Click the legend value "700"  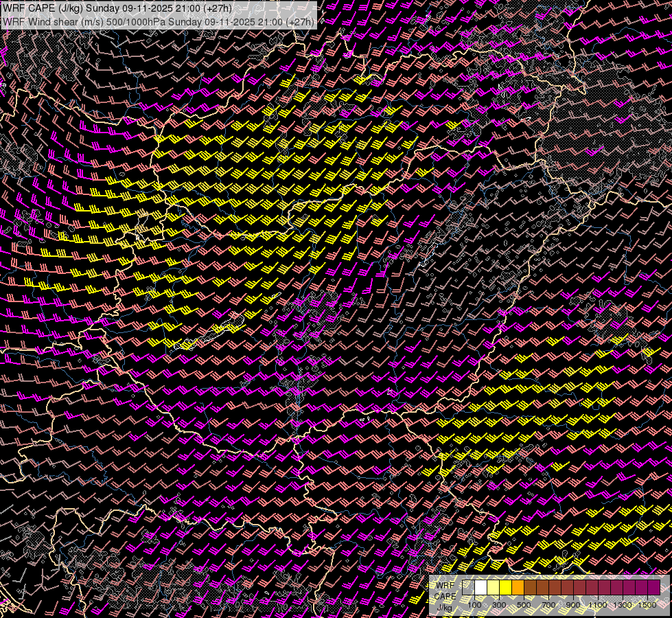(x=548, y=605)
